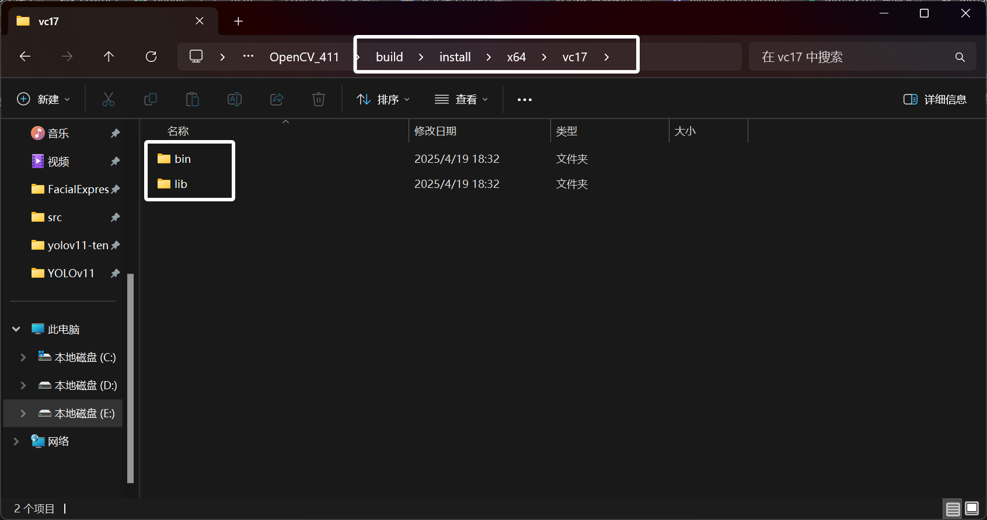Expand 本地磁盘 (D:) node
Viewport: 987px width, 520px height.
[23, 385]
